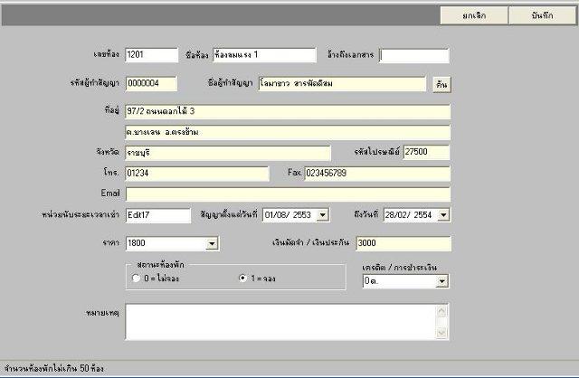Focus the empty document reference field
This screenshot has height=378, width=579.
(x=414, y=55)
